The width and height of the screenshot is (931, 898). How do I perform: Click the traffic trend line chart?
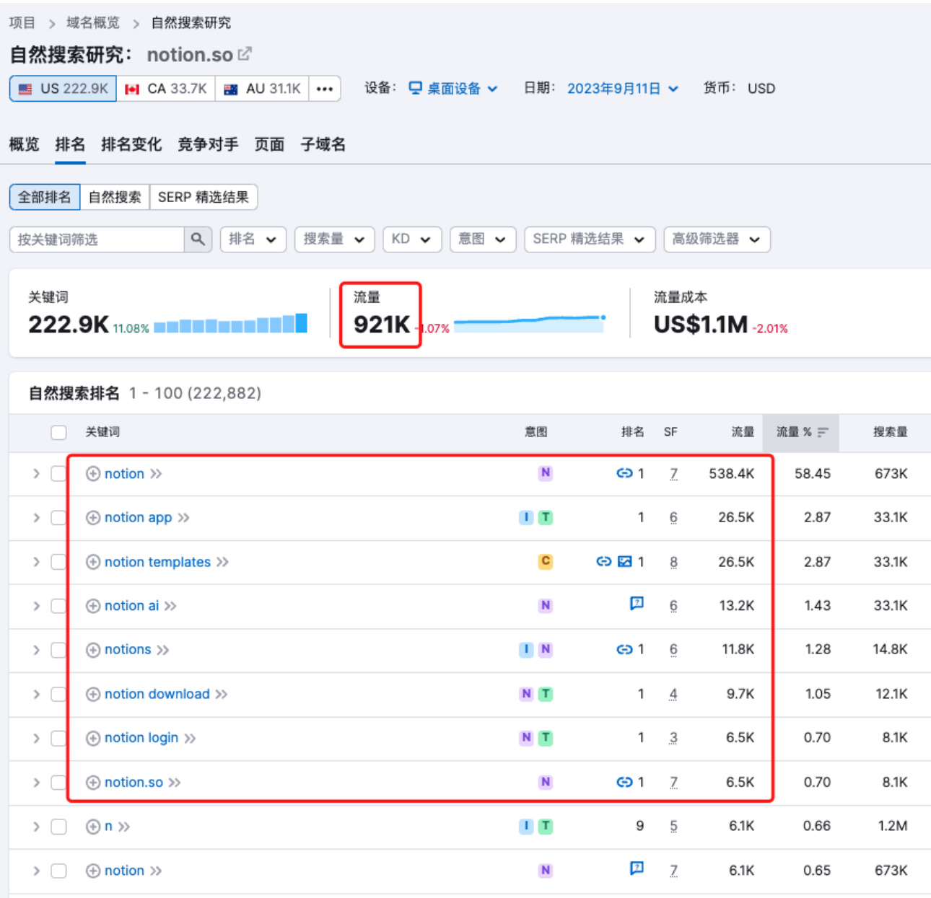(x=530, y=323)
